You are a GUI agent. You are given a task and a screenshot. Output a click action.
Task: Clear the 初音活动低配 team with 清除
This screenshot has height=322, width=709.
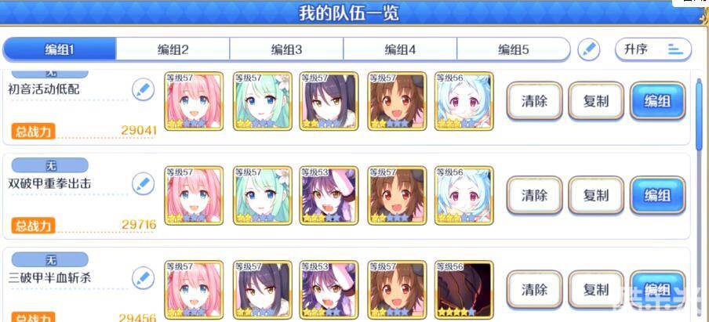[x=534, y=101]
